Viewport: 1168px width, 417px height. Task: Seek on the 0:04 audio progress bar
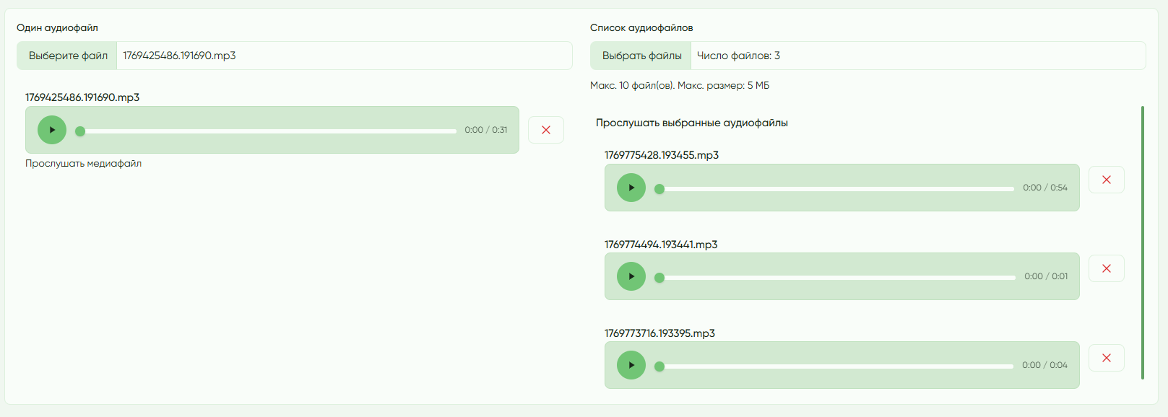(836, 366)
